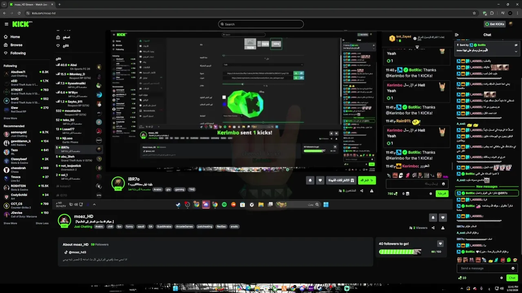Pick the red angry face emote

pyautogui.click(x=504, y=260)
